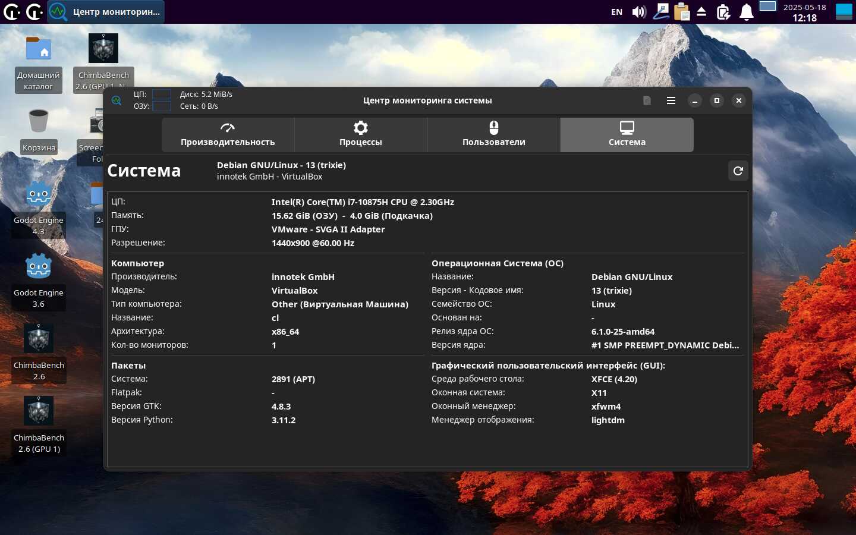Select the Пользователи tab
The image size is (856, 535).
pos(493,135)
